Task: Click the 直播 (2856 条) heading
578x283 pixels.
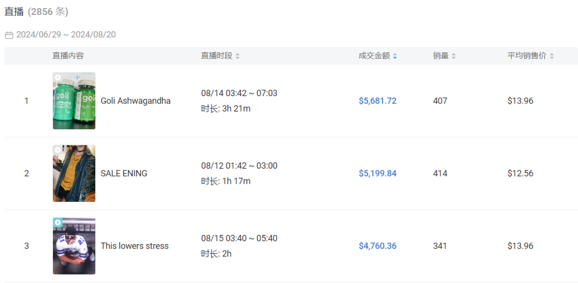Action: (36, 12)
